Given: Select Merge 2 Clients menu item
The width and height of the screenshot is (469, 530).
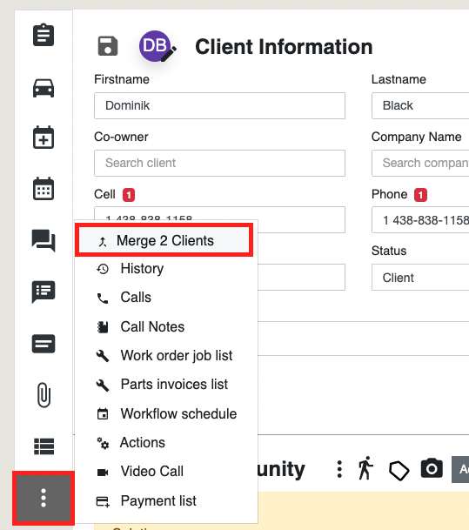Looking at the screenshot, I should click(164, 241).
